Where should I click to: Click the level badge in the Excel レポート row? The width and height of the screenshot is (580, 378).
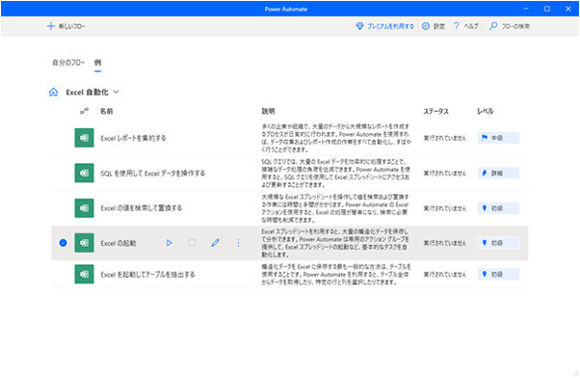[x=498, y=138]
